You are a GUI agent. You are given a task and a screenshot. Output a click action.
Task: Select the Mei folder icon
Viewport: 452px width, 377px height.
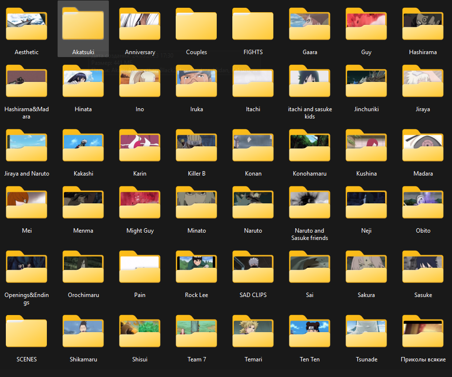click(x=26, y=202)
